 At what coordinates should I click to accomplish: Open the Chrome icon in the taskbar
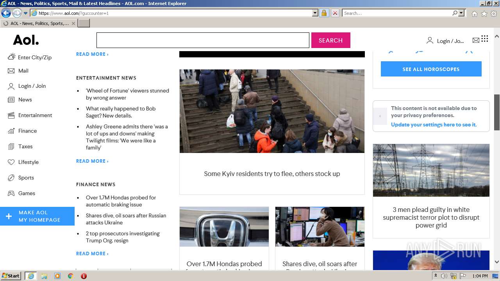coord(70,276)
